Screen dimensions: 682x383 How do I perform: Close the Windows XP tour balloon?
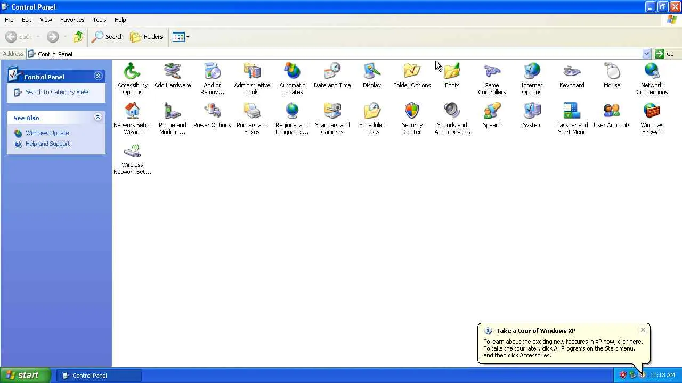pos(643,330)
